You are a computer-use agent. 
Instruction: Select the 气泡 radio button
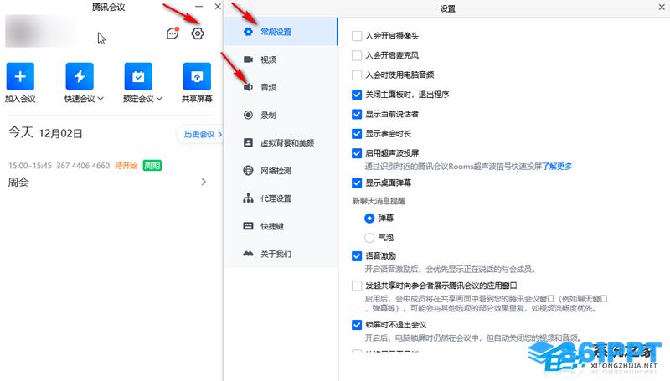(x=369, y=238)
